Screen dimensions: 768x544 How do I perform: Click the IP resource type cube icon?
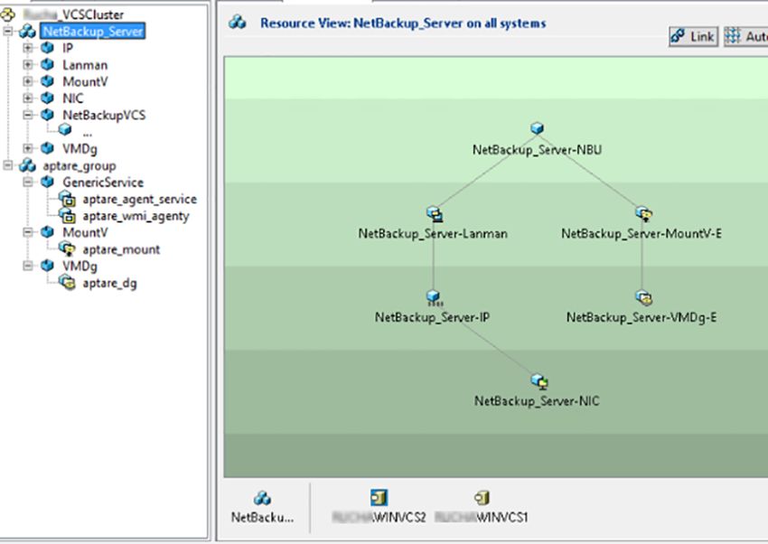[47, 48]
